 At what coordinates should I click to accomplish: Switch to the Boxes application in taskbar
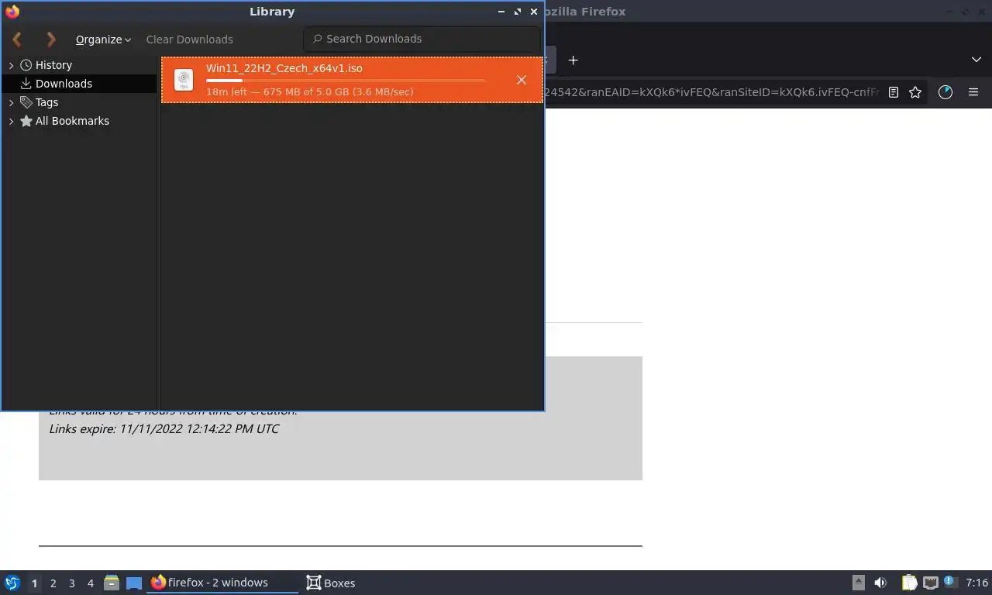click(331, 583)
